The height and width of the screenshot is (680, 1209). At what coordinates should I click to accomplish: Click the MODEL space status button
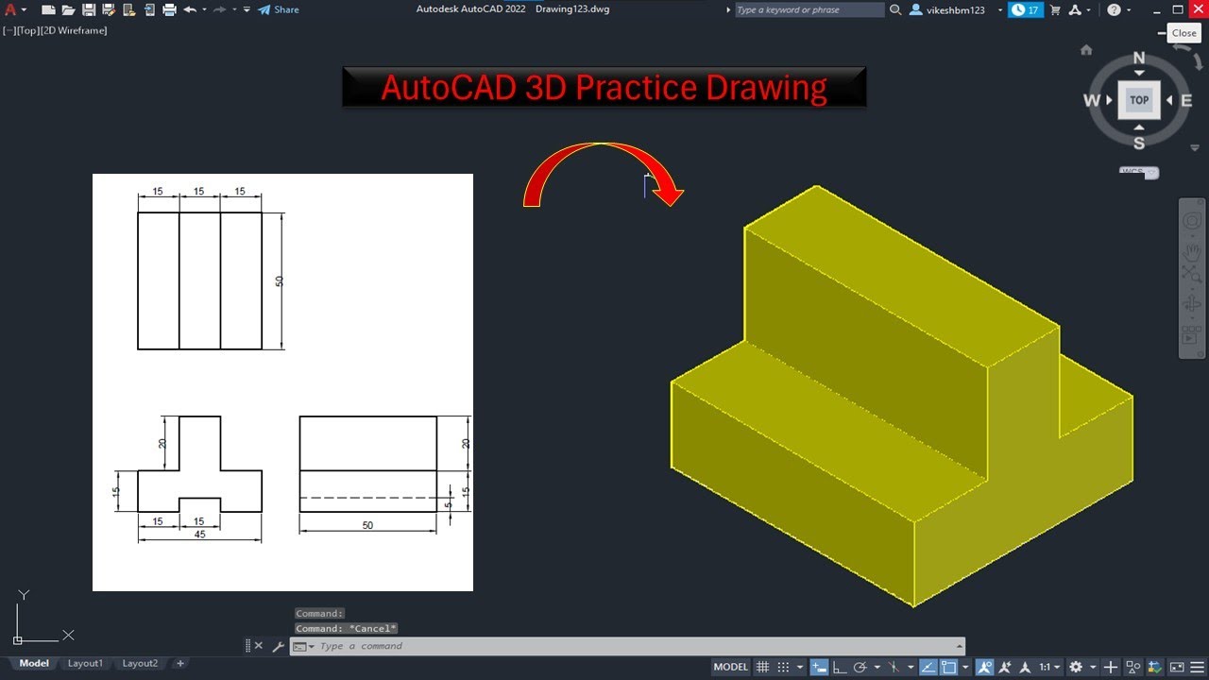(x=731, y=667)
